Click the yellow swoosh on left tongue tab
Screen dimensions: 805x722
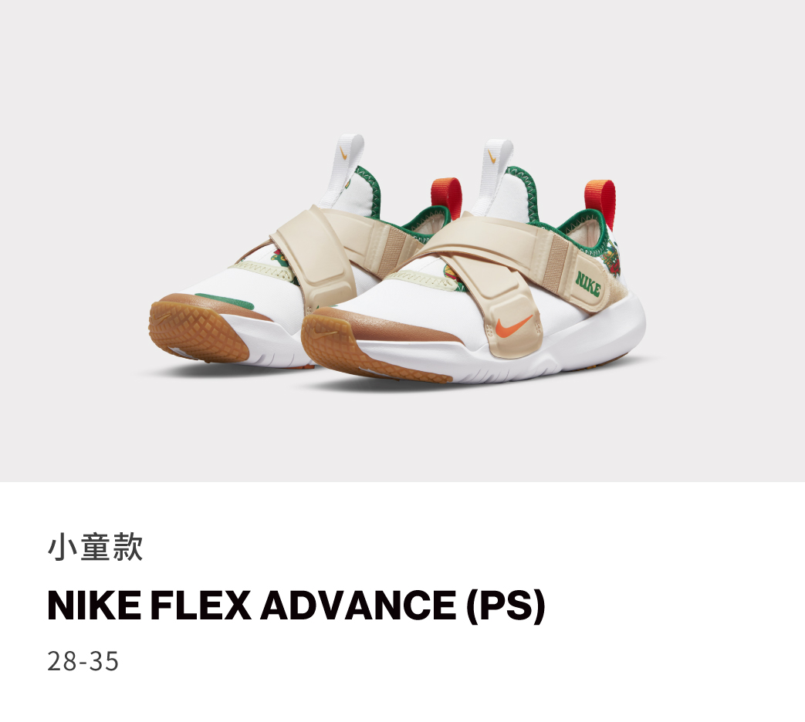tap(346, 154)
